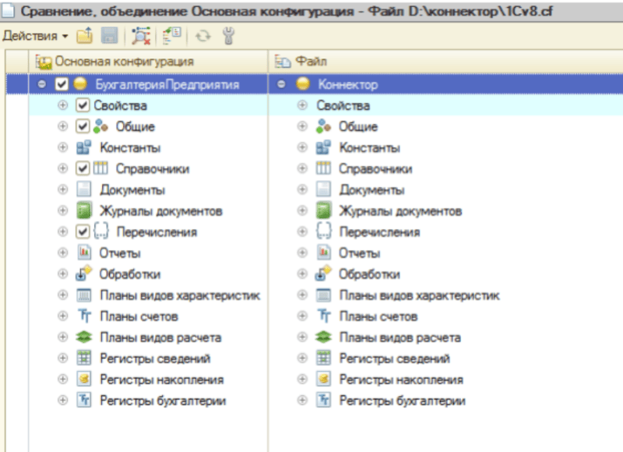Uncheck the БухгалтерияПредприятия root checkbox
The image size is (623, 452).
pos(62,84)
